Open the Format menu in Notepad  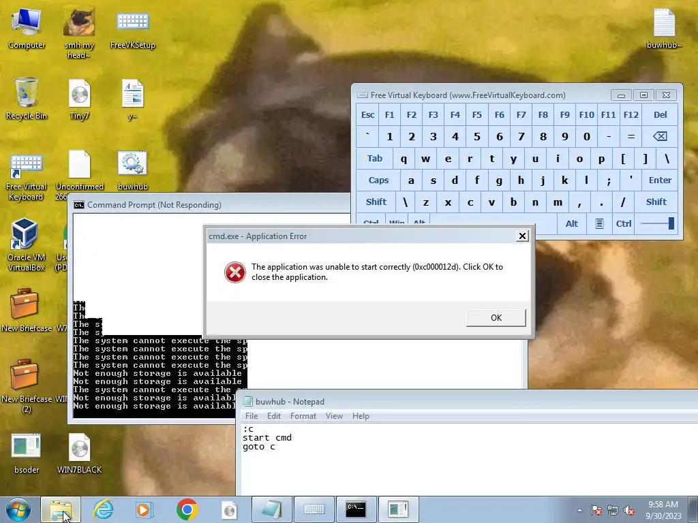point(303,416)
